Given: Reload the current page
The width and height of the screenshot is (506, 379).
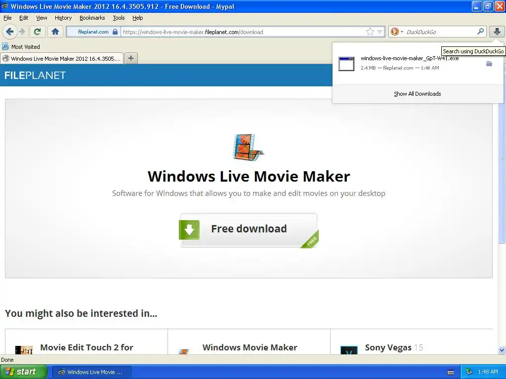Looking at the screenshot, I should (38, 32).
